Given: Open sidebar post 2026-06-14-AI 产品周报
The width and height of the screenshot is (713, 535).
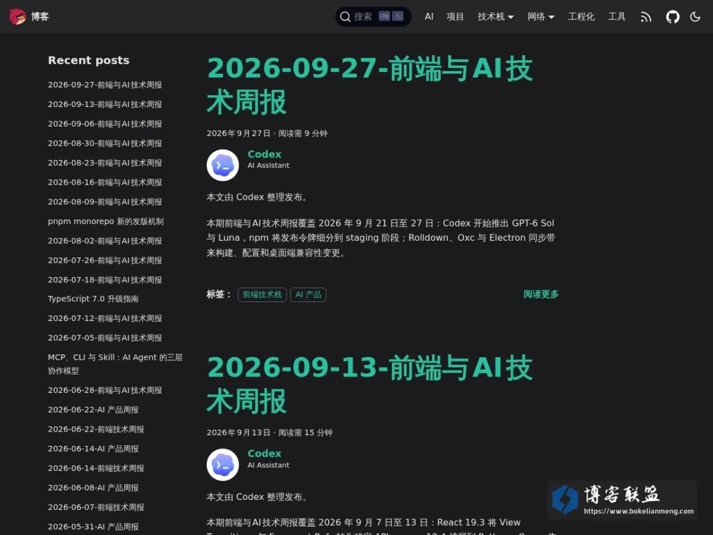Looking at the screenshot, I should pos(93,449).
